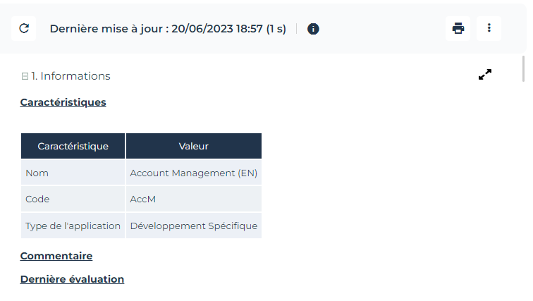The width and height of the screenshot is (533, 301).
Task: Select the Nom row label cell
Action: coord(73,173)
